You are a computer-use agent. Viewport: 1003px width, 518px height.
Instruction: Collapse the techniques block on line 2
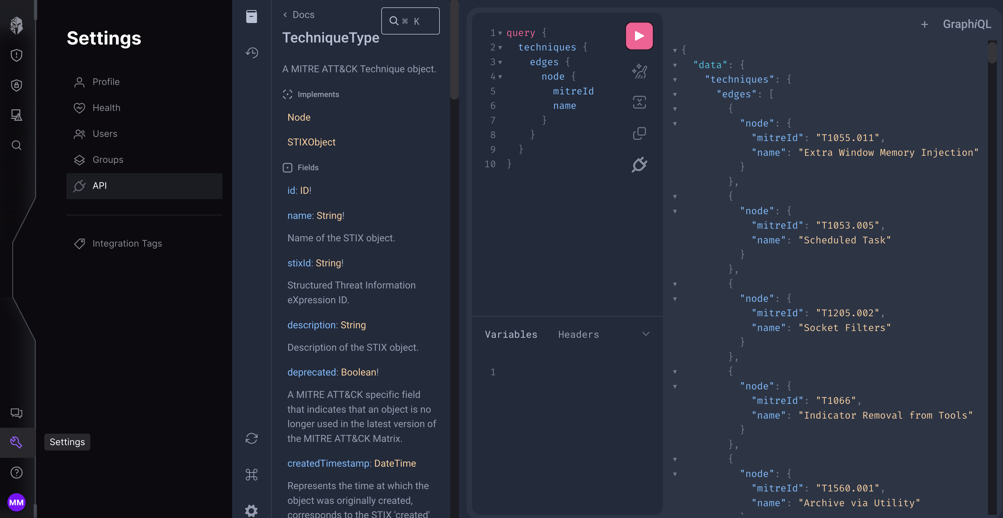500,48
